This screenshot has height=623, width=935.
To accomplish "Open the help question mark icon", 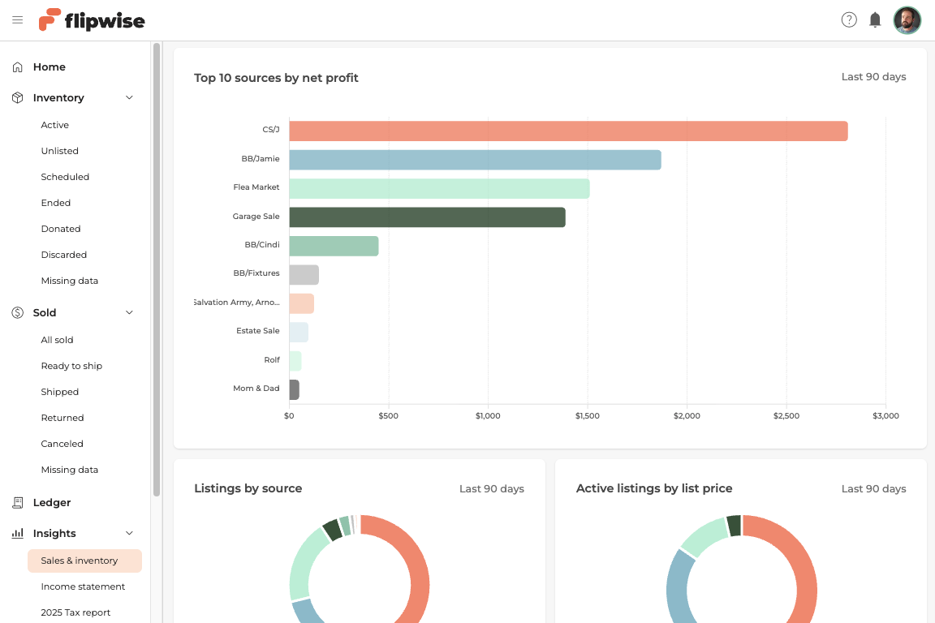I will (849, 19).
